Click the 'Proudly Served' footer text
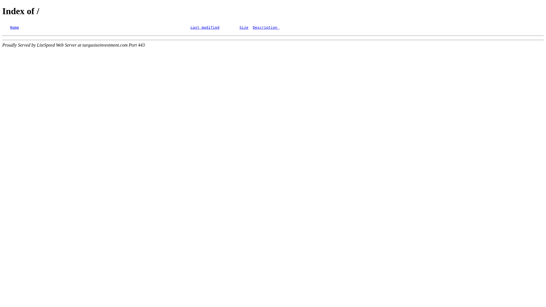Screen dimensions: 546x307 tap(16, 45)
